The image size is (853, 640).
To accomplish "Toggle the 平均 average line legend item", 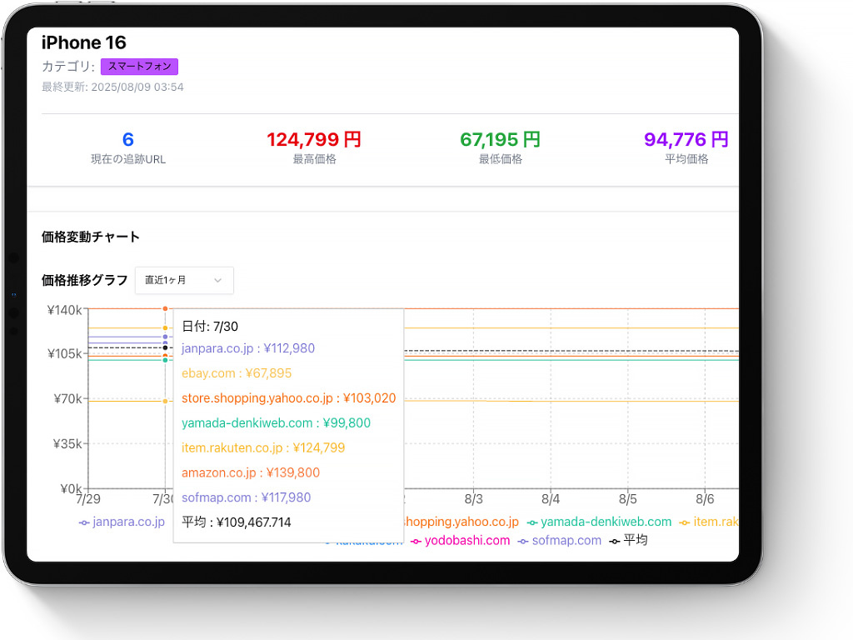I will 635,541.
